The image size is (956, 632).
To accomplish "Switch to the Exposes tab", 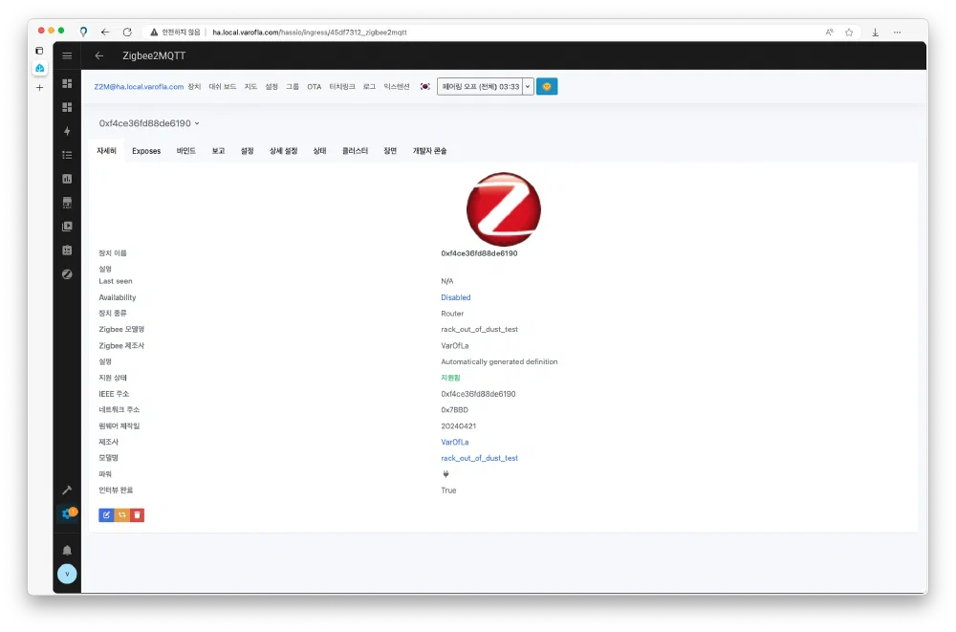I will pos(146,151).
